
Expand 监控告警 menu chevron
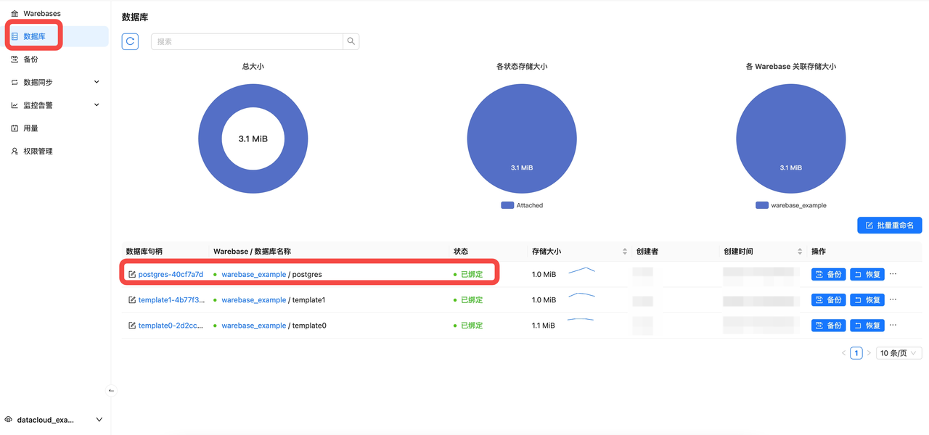click(x=97, y=105)
